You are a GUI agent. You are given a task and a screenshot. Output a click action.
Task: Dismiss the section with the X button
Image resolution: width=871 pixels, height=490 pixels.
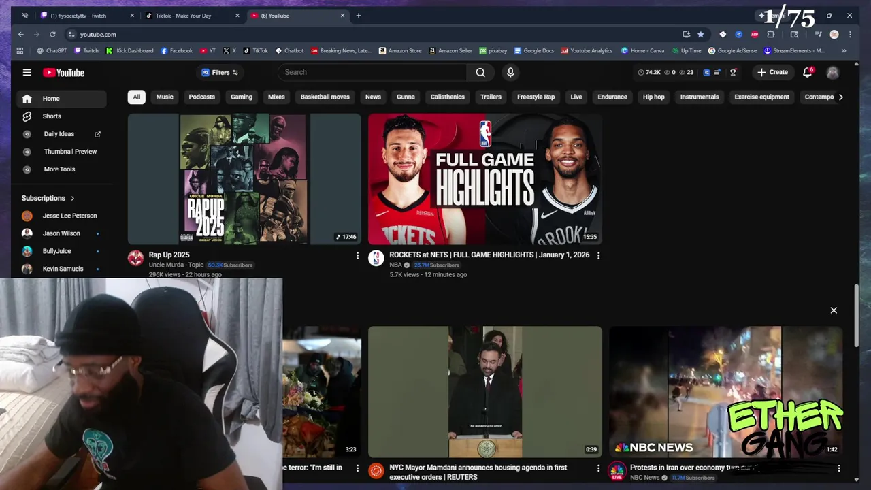tap(834, 310)
